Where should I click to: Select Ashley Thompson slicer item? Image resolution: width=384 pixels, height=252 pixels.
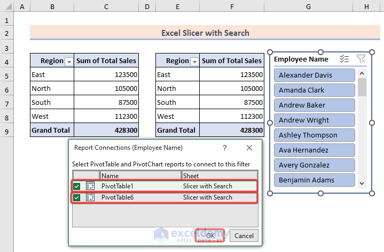click(x=314, y=135)
